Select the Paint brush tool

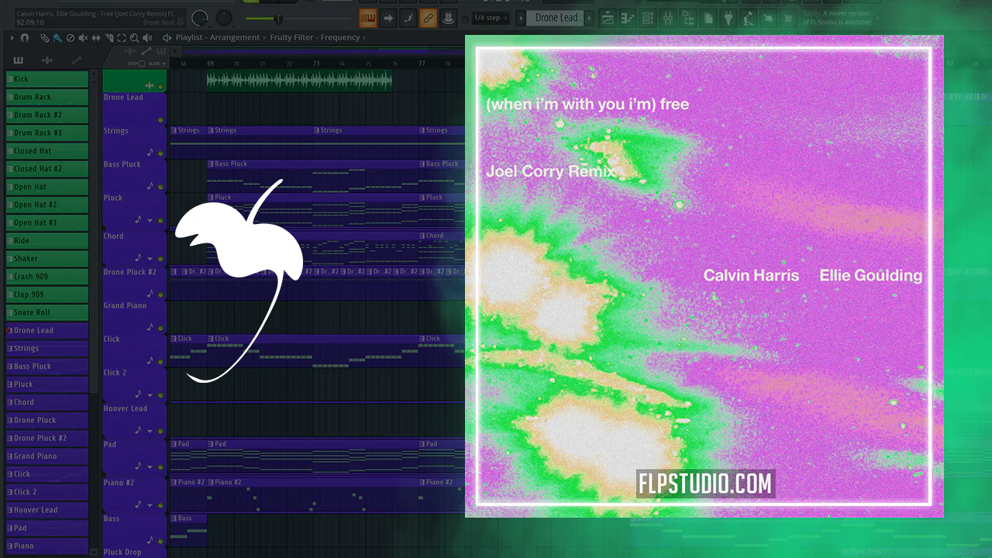click(x=57, y=37)
